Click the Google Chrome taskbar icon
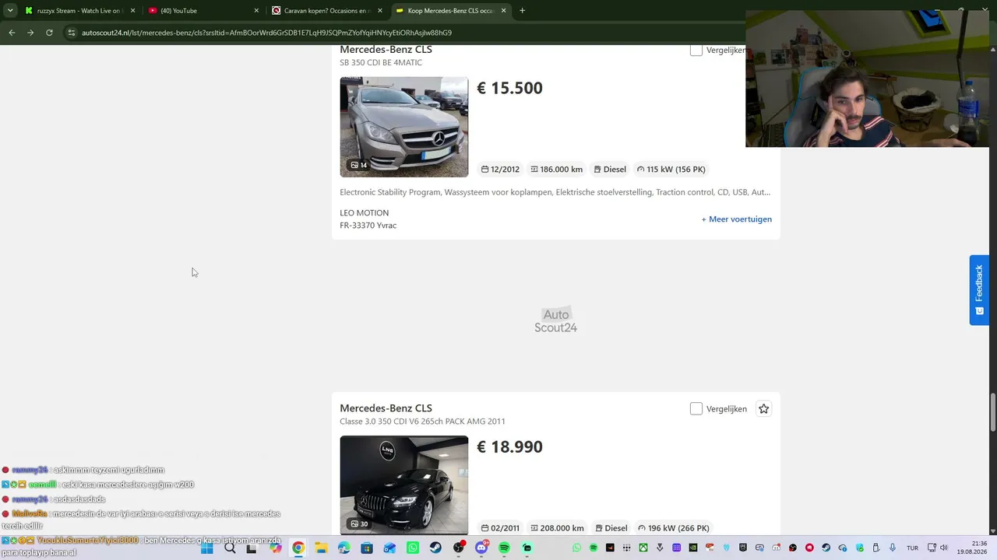Viewport: 997px width, 560px height. (298, 548)
